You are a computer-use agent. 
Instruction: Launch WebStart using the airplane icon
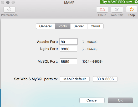pyautogui.click(x=117, y=9)
